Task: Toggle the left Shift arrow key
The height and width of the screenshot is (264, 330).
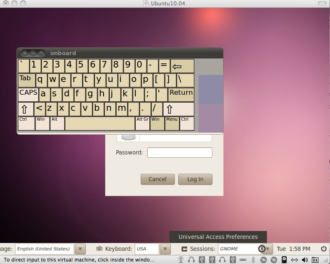Action: click(x=26, y=109)
